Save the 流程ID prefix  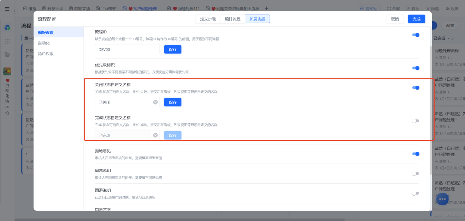coord(173,49)
